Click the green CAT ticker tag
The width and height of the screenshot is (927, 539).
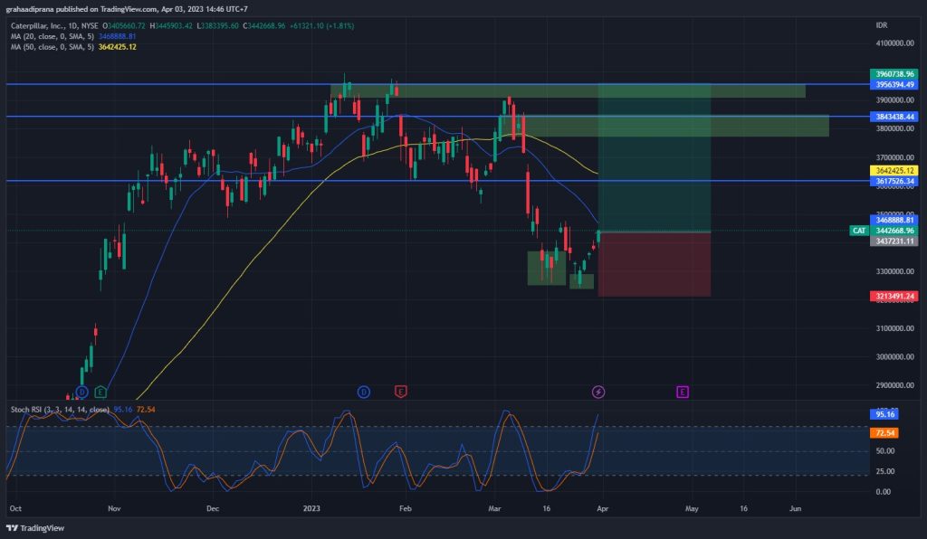tap(859, 231)
